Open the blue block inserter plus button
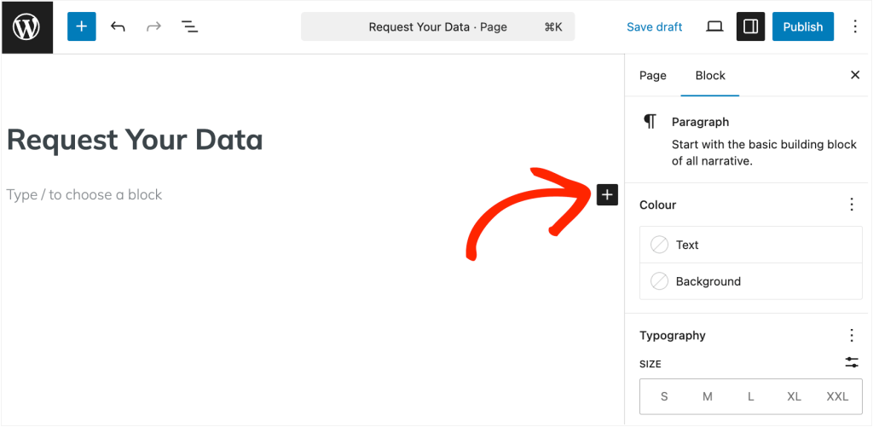This screenshot has height=427, width=873. click(82, 26)
